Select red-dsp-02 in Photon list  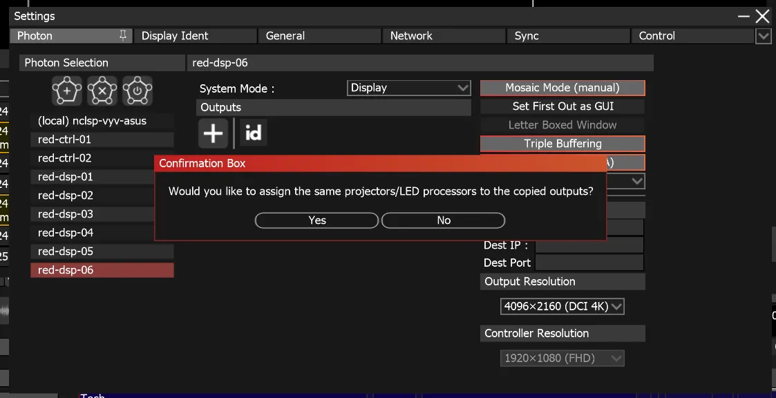[92, 196]
